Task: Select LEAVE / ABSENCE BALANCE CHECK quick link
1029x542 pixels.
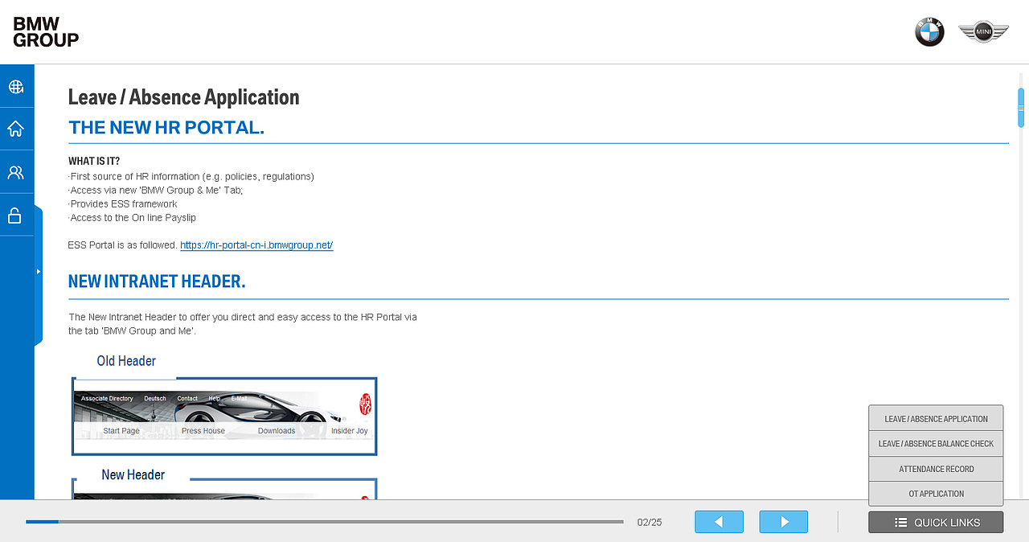Action: pos(936,444)
